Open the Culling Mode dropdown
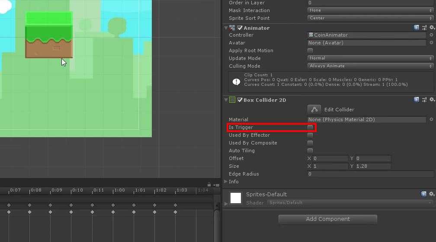436x242 pixels. (370, 66)
